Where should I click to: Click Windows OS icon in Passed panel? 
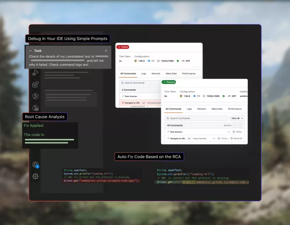[194, 96]
